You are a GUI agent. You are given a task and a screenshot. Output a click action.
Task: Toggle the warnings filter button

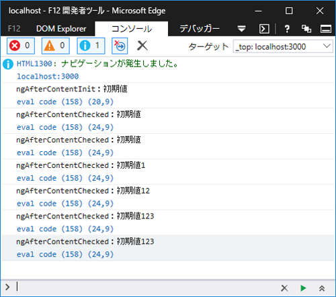[x=56, y=46]
